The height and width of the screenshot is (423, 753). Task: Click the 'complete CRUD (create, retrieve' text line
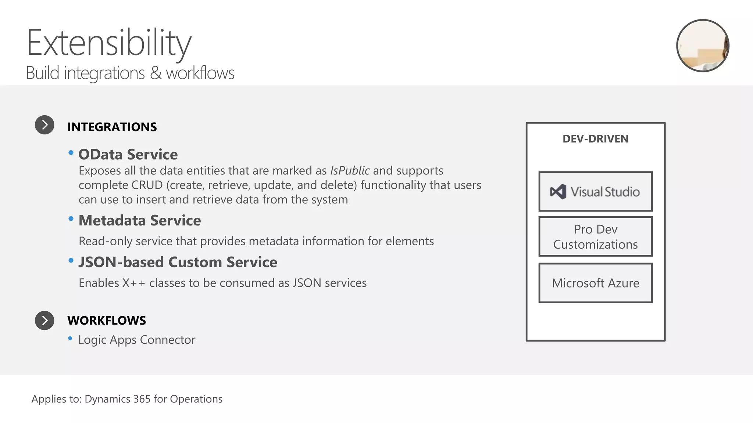click(x=280, y=185)
